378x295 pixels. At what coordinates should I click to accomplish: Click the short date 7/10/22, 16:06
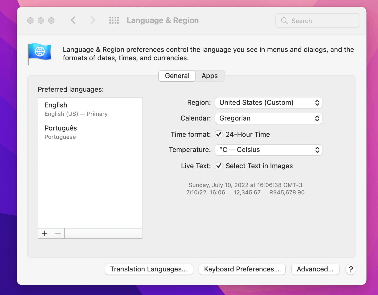206,192
